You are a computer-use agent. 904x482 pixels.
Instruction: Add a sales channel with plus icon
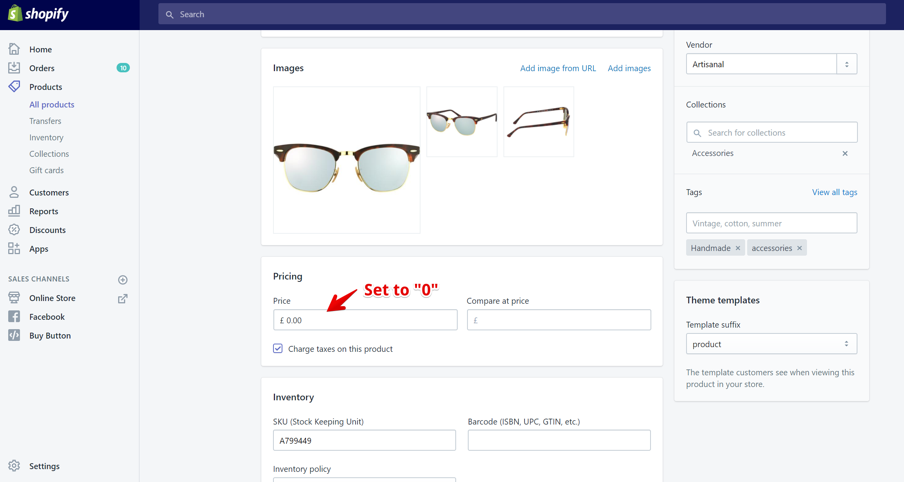[123, 280]
